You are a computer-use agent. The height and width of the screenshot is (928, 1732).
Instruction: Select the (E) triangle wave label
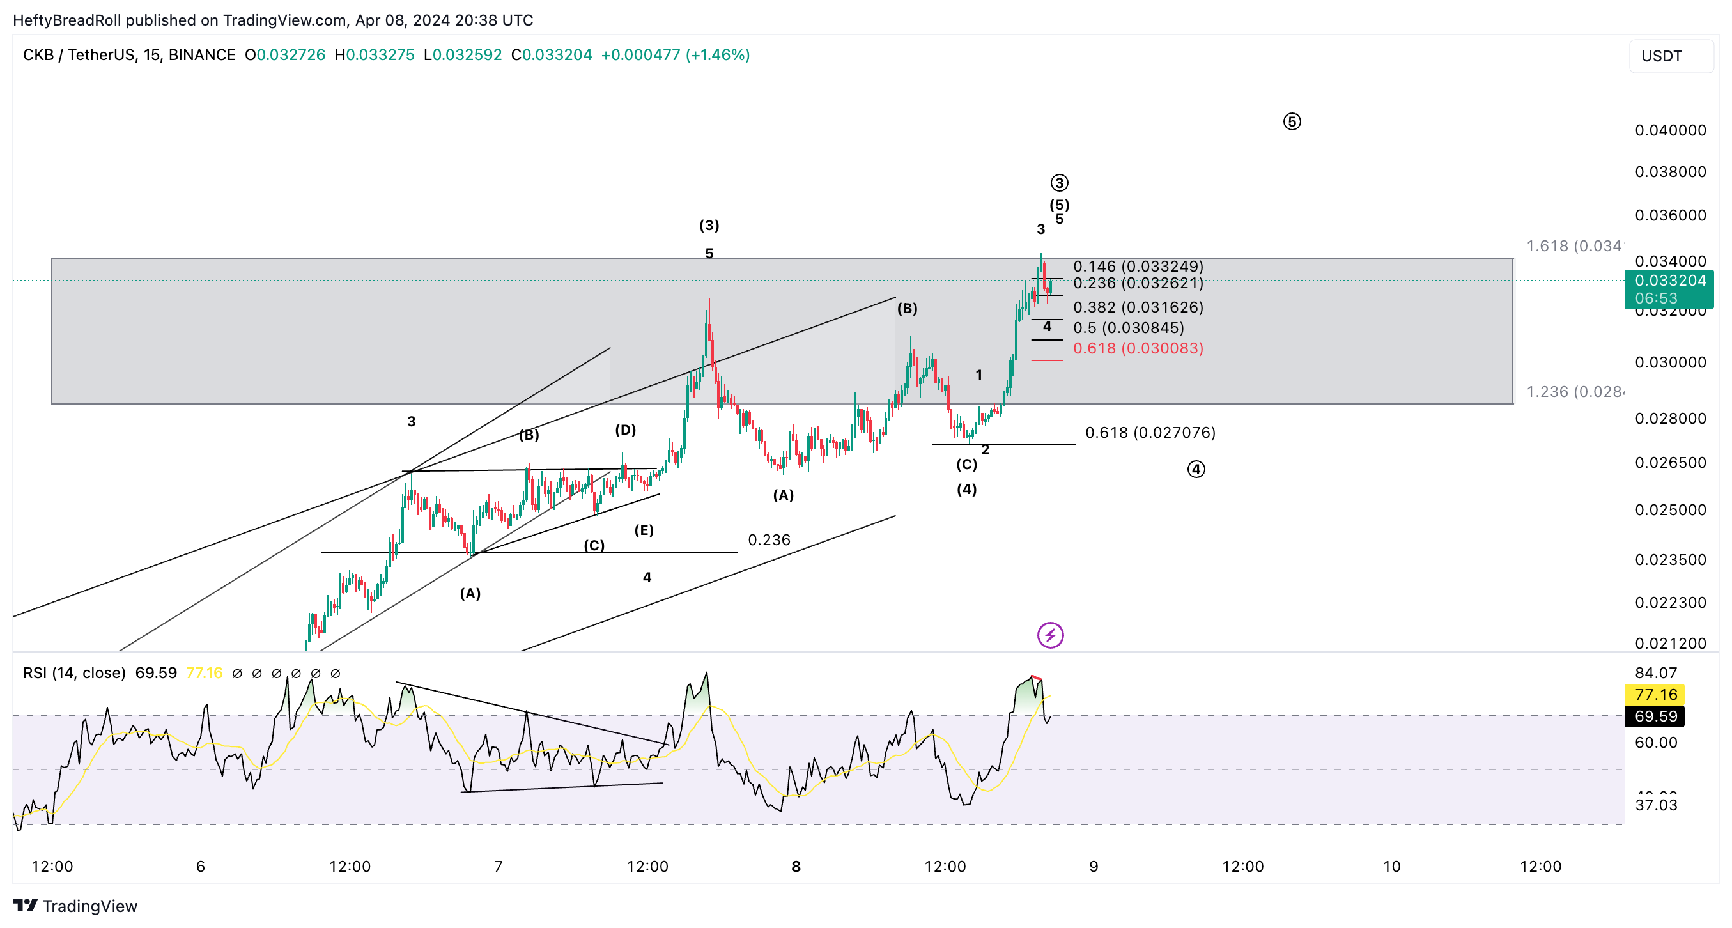pos(644,530)
